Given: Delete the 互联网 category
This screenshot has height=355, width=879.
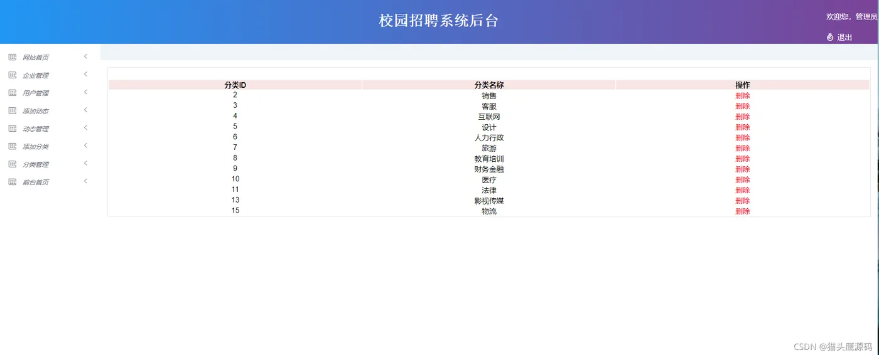Looking at the screenshot, I should pyautogui.click(x=743, y=117).
